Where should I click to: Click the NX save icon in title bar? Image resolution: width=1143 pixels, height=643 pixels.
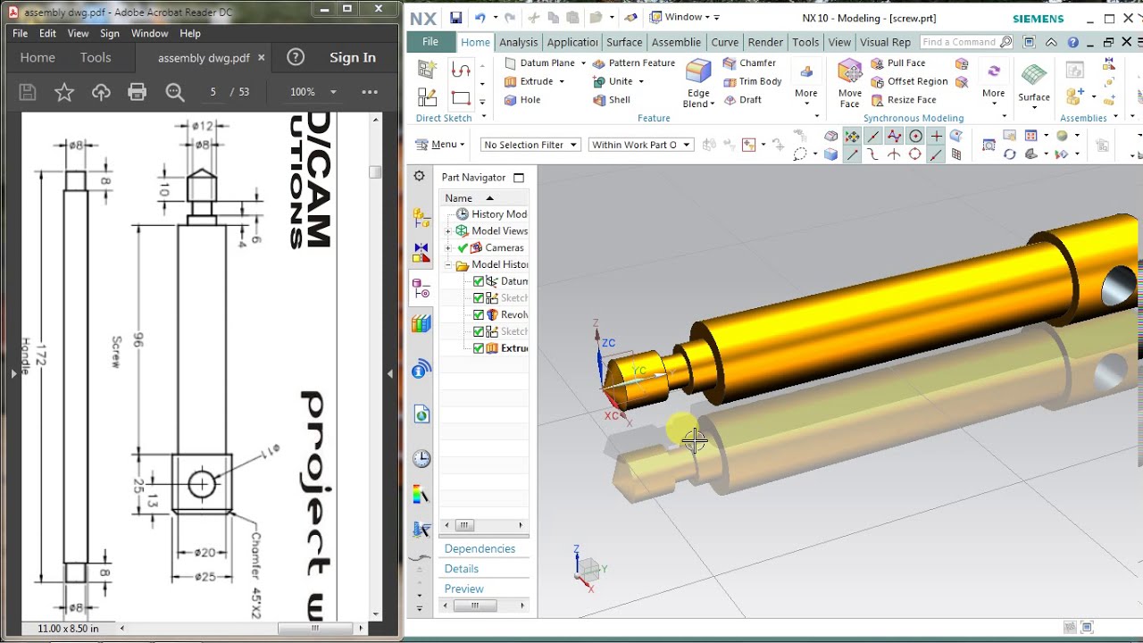[455, 18]
